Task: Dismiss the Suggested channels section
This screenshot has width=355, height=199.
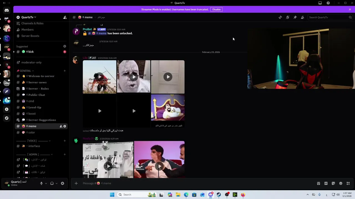Action: pos(65,46)
